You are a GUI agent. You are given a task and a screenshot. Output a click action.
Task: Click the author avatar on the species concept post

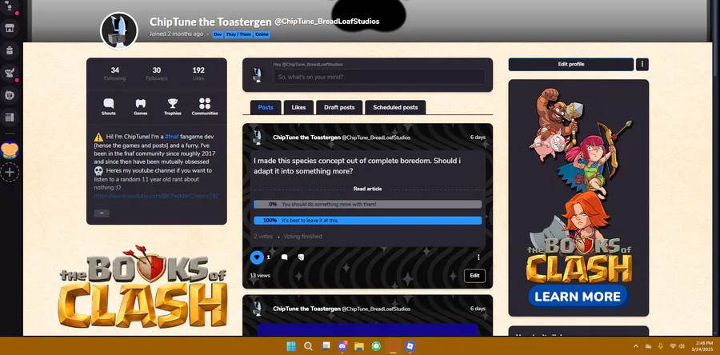pyautogui.click(x=258, y=138)
